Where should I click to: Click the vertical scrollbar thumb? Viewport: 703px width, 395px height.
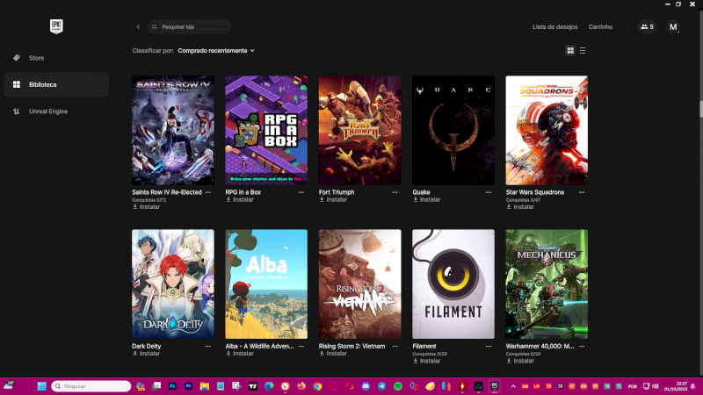[700, 109]
